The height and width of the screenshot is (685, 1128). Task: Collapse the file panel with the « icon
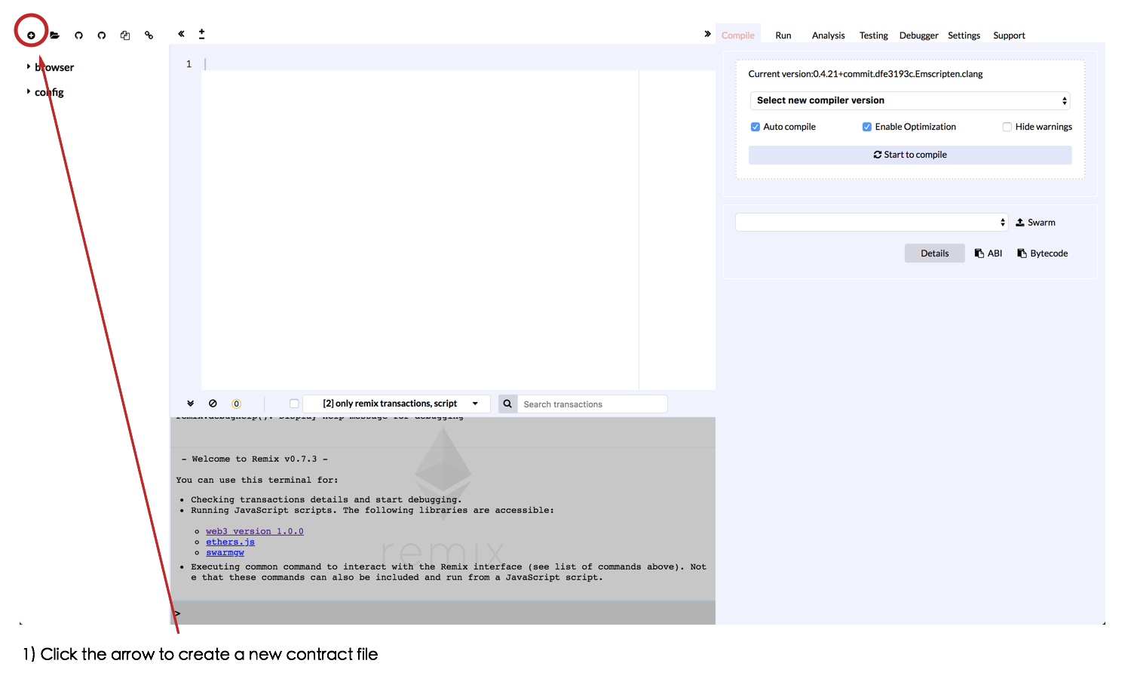coord(181,34)
